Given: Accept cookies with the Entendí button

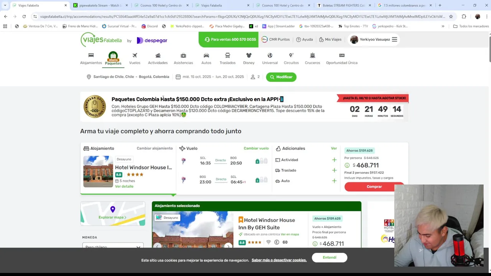Looking at the screenshot, I should tap(330, 258).
